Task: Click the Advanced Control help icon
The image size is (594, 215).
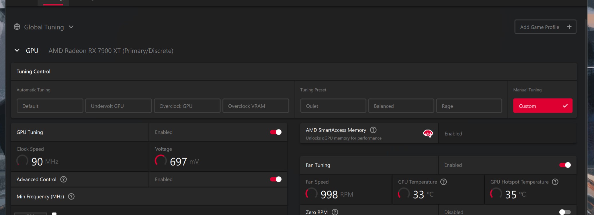Action: (x=64, y=179)
